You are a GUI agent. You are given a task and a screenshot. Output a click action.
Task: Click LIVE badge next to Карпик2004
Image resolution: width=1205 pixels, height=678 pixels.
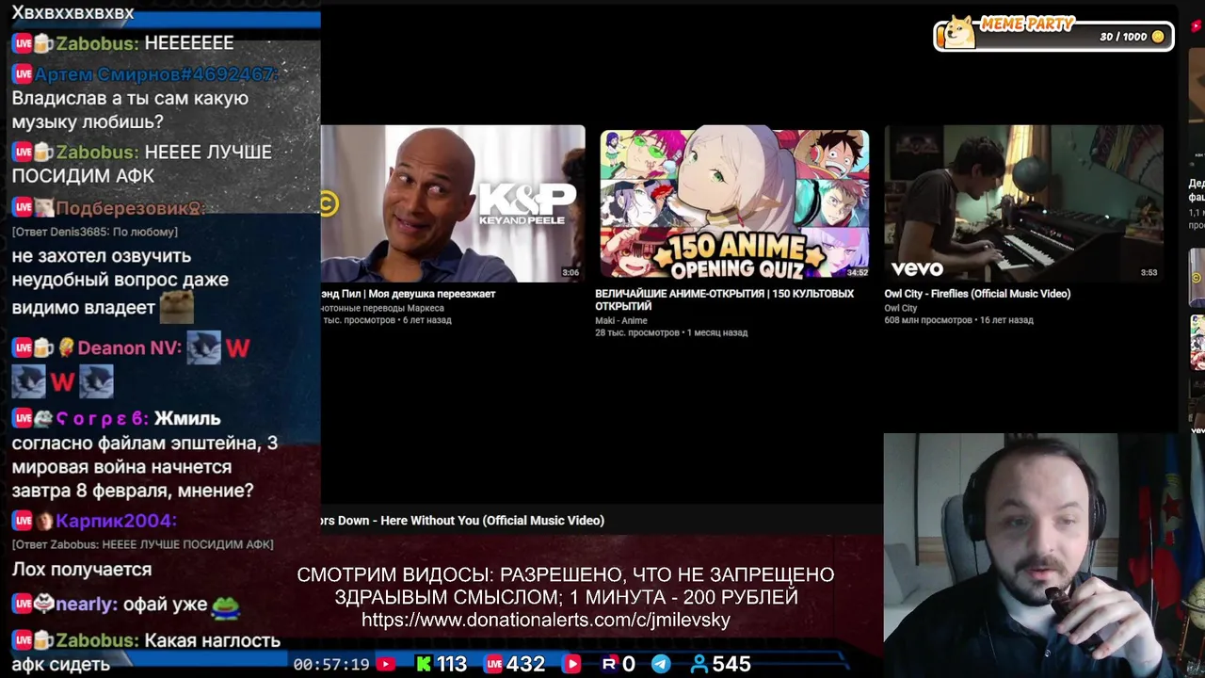[22, 521]
